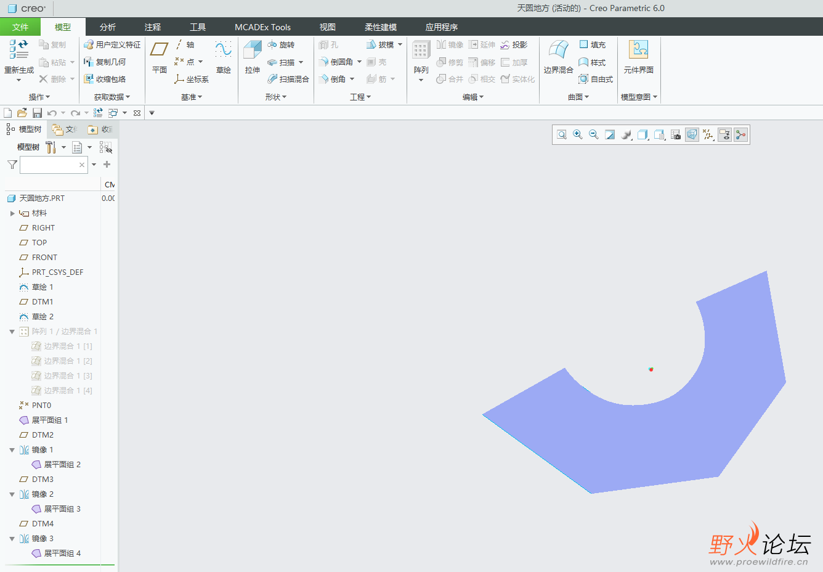Screen dimensions: 823x572
Task: Switch to the 视图 ribbon tab
Action: [328, 27]
